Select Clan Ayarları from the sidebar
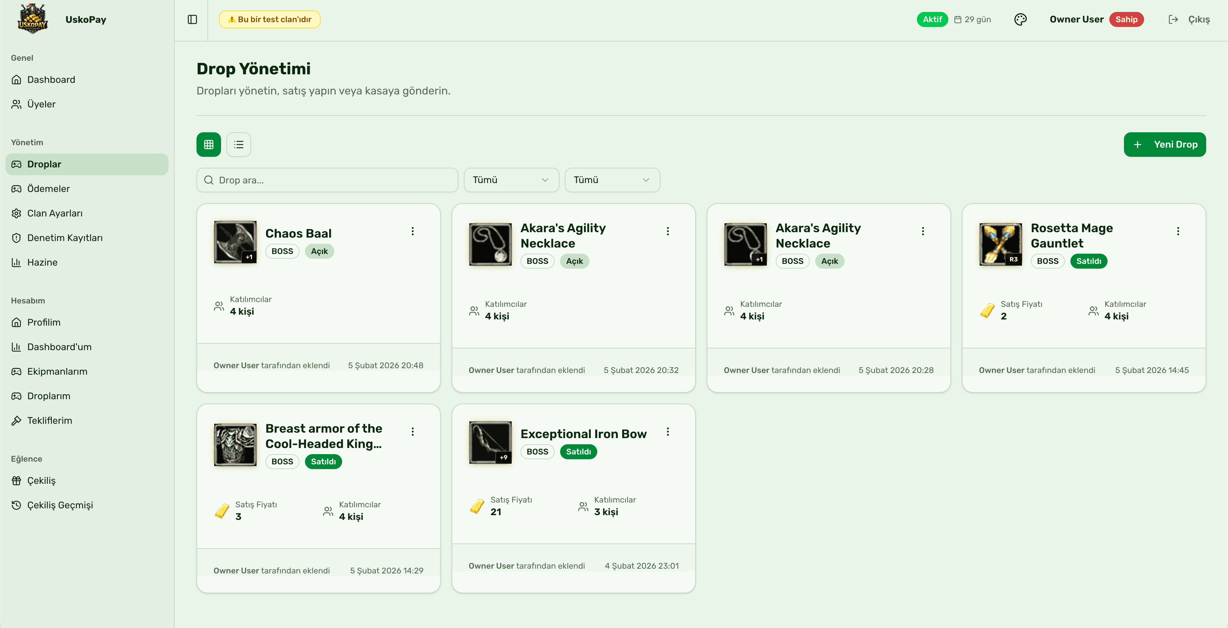This screenshot has width=1228, height=628. click(x=55, y=213)
